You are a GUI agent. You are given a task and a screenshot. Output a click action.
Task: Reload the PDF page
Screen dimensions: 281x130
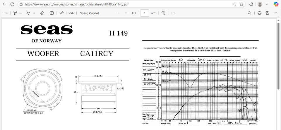pos(12,4)
